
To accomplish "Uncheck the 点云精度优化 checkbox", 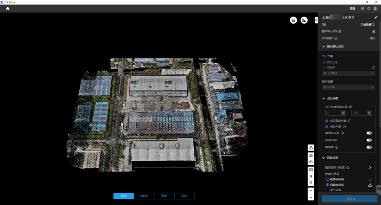I will (x=327, y=121).
